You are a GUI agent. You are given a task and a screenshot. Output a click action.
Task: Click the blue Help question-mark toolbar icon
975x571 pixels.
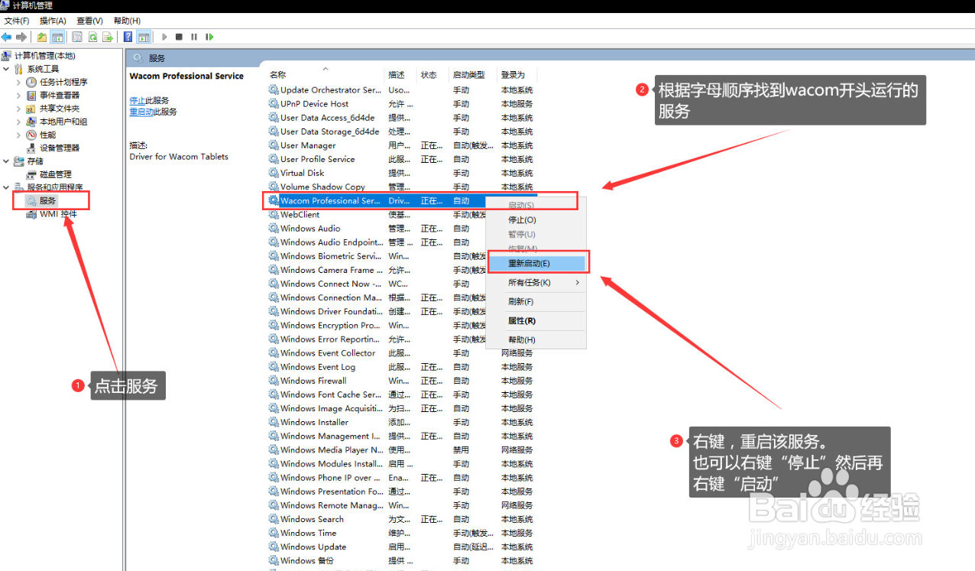128,37
